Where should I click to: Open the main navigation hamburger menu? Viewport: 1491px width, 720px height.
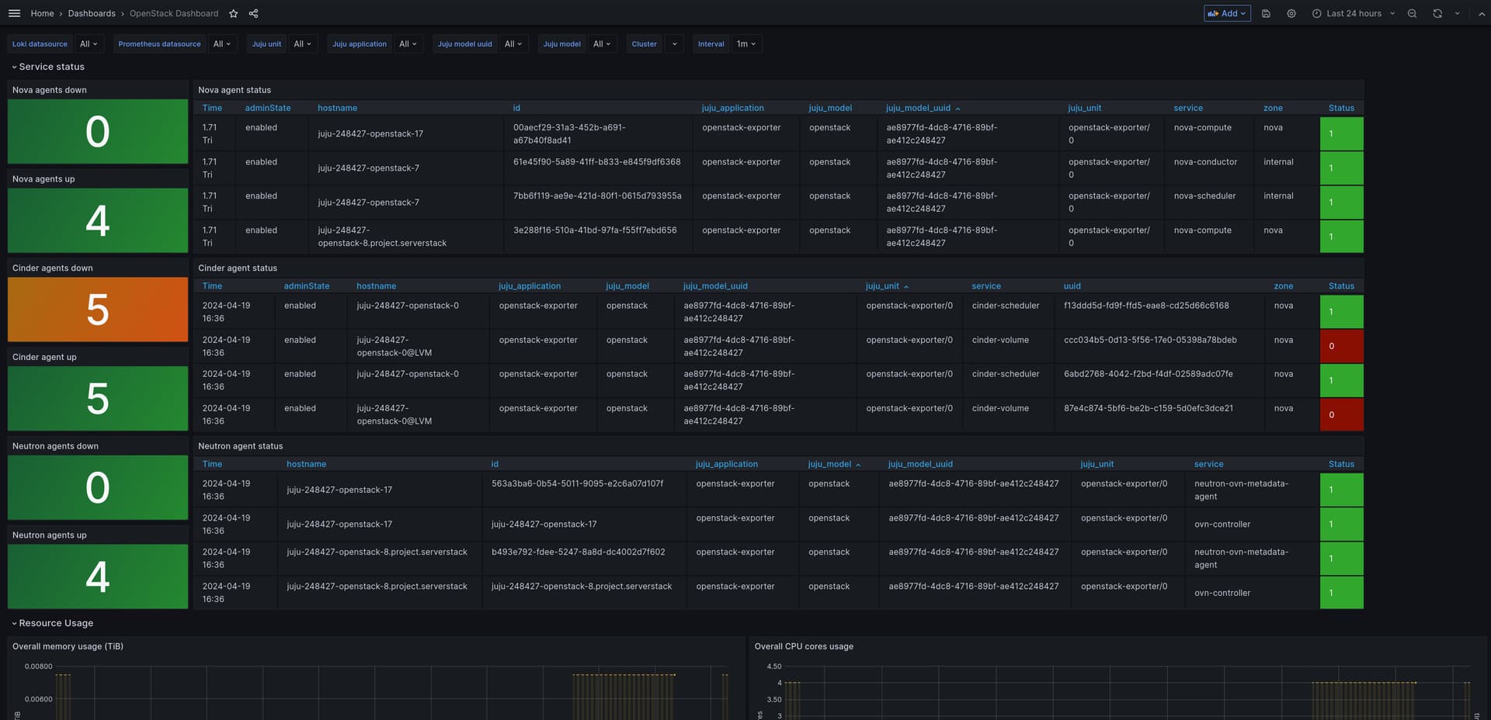click(x=14, y=13)
